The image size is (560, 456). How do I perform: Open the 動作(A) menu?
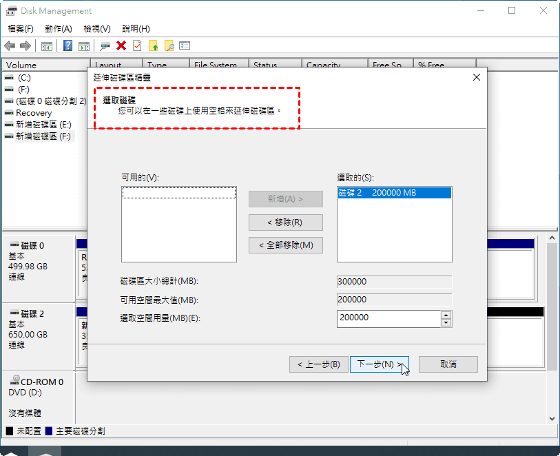click(x=58, y=29)
